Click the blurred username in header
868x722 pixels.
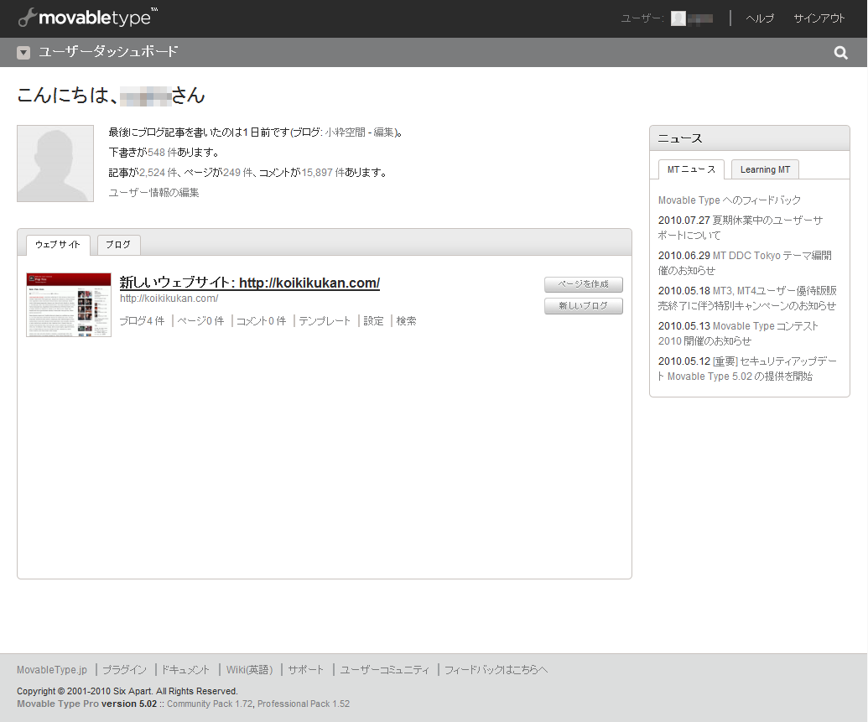click(x=700, y=18)
